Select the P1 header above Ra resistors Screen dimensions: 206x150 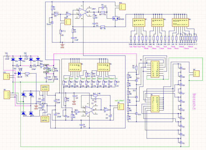tap(74, 67)
